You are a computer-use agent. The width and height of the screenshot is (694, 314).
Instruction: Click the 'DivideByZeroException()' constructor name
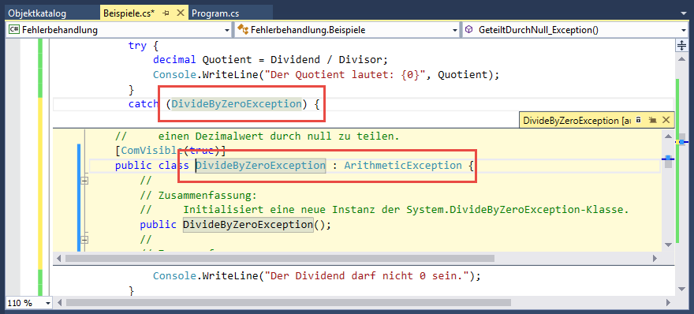tap(248, 225)
